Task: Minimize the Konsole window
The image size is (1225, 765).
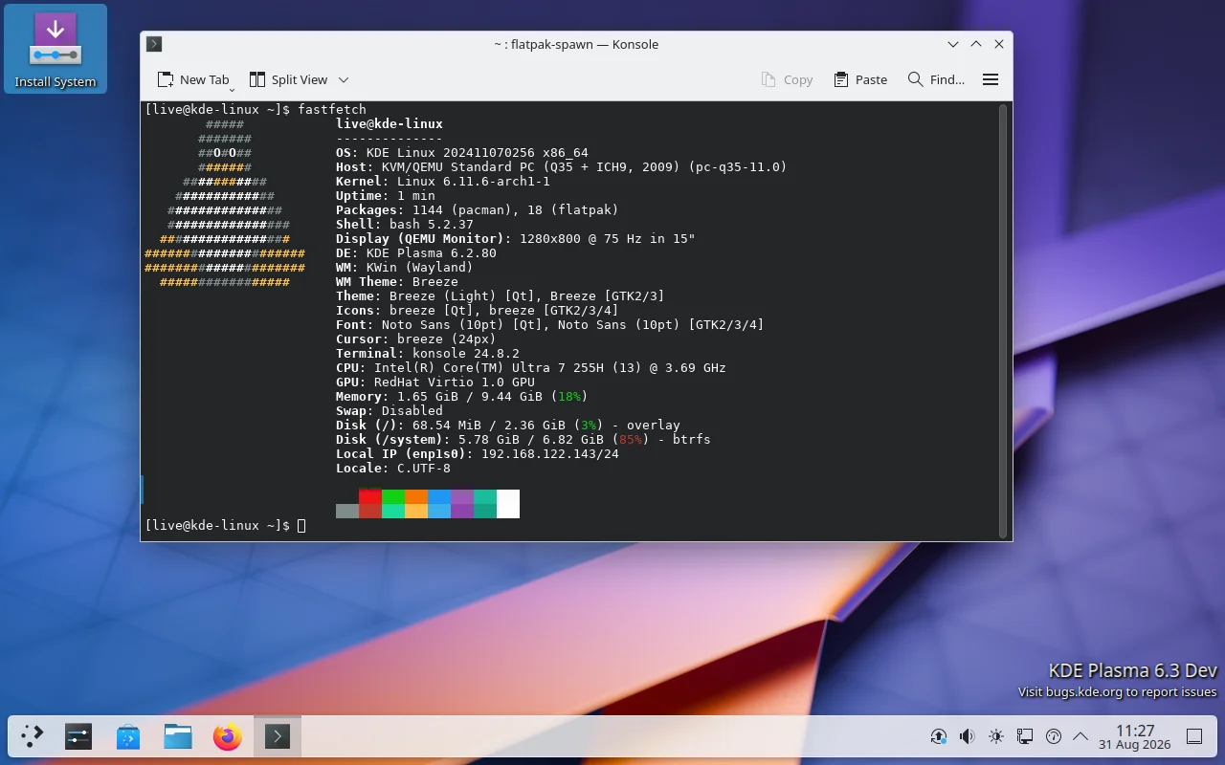Action: click(953, 44)
